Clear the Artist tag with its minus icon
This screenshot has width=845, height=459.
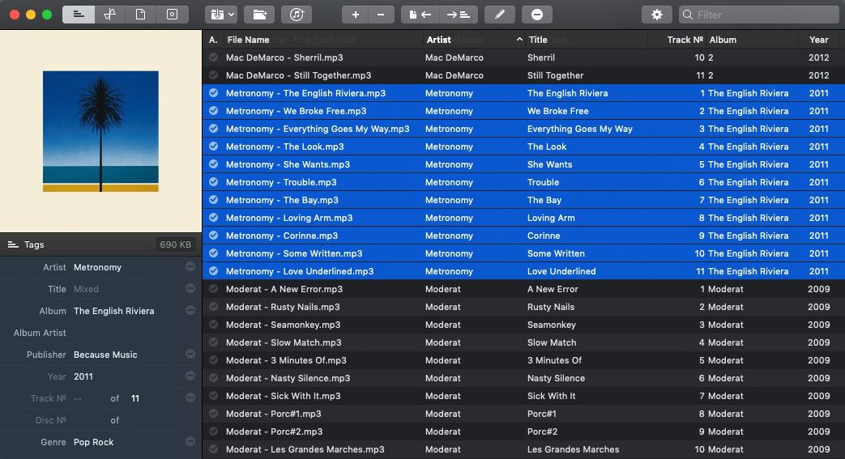pos(190,266)
